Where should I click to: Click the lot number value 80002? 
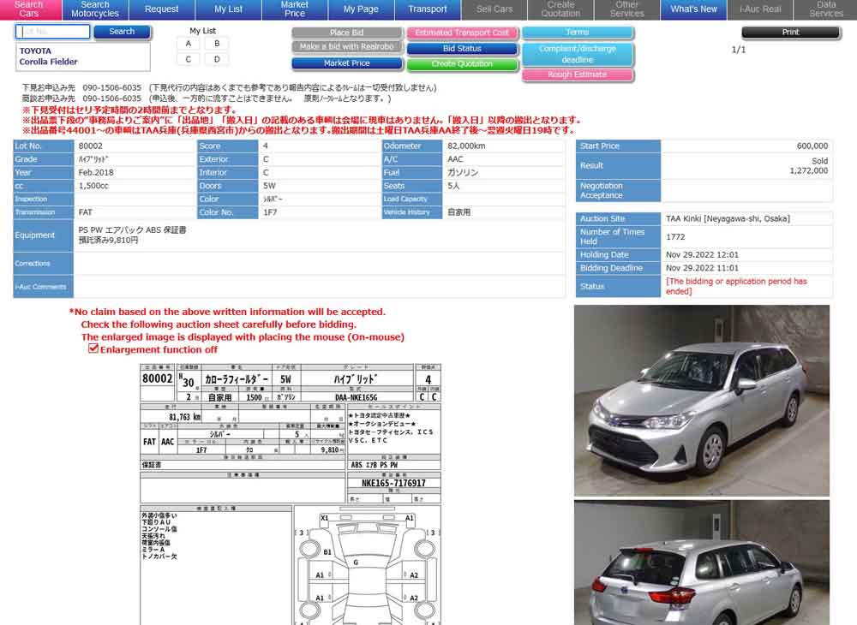pos(90,146)
